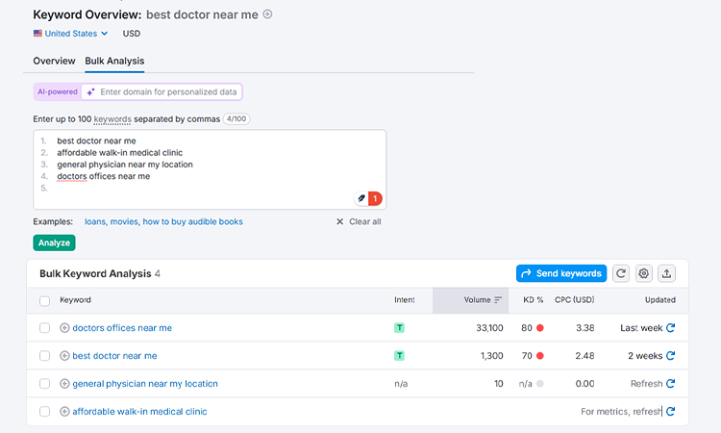The height and width of the screenshot is (433, 721).
Task: Click the red grammar error badge in textarea
Action: pyautogui.click(x=375, y=198)
